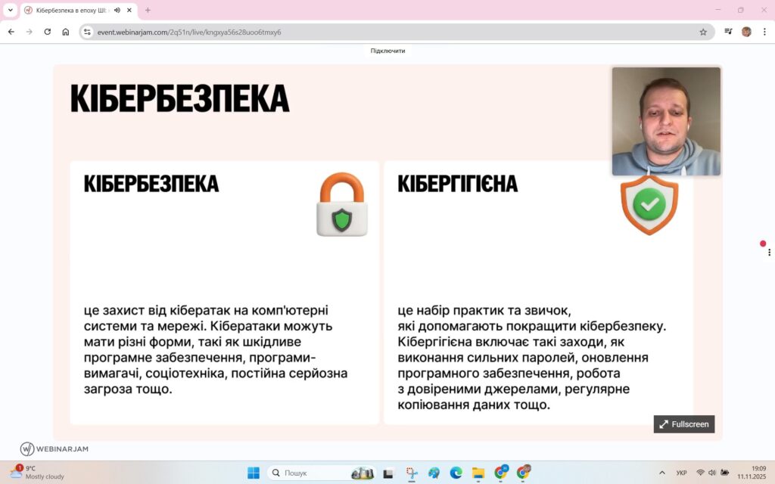This screenshot has width=775, height=484.
Task: Click the Fullscreen button on the slide
Action: pos(684,424)
